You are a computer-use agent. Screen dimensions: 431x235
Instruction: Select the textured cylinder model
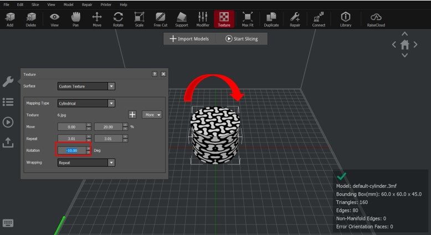coord(215,135)
